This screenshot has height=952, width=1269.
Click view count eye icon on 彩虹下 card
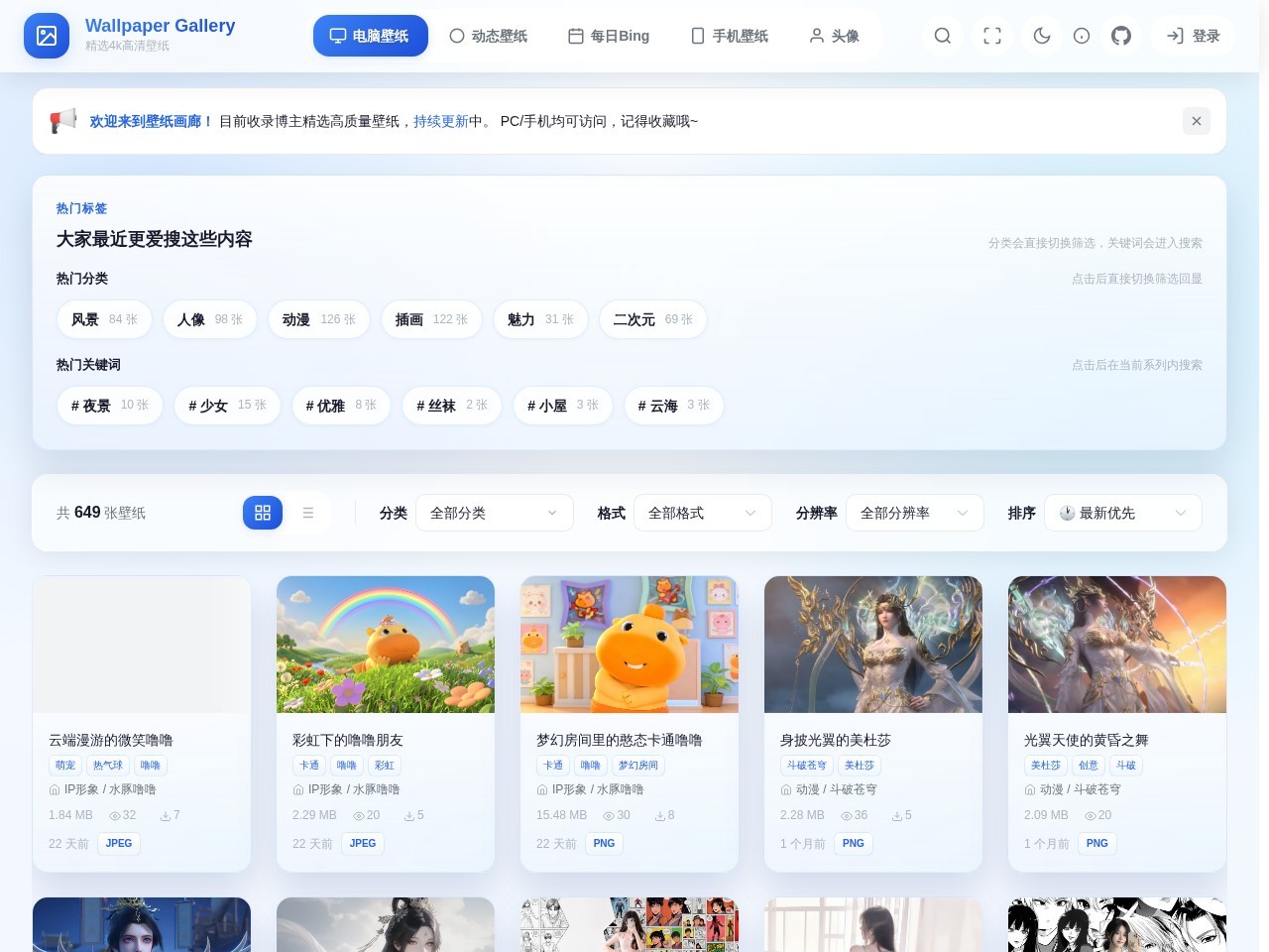click(x=359, y=816)
